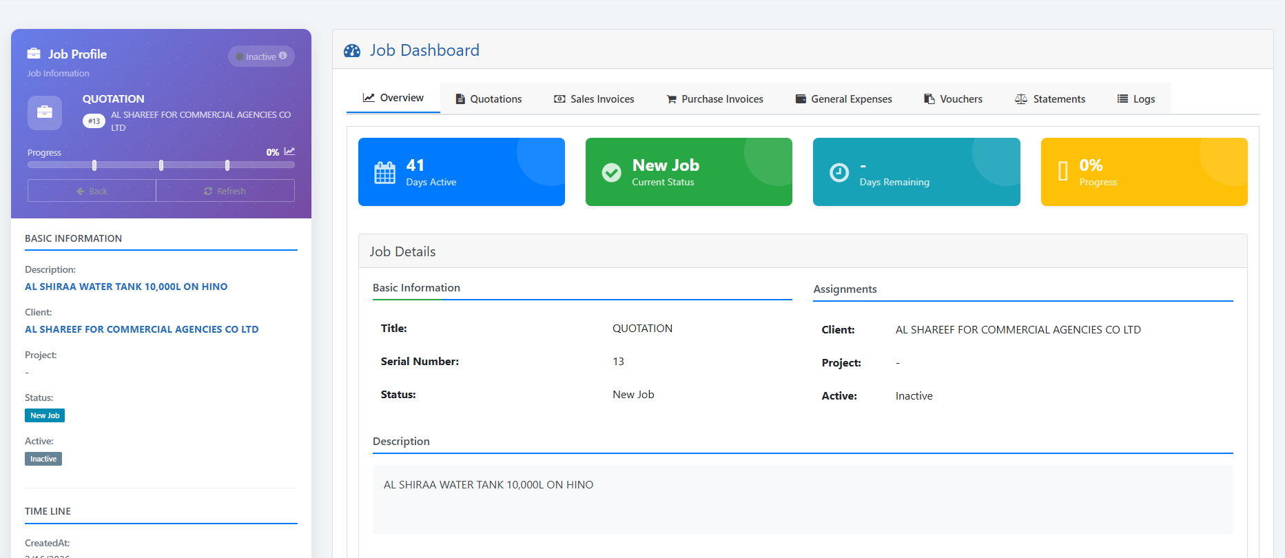Click the clock icon on Days Remaining card
The width and height of the screenshot is (1285, 558).
tap(839, 172)
